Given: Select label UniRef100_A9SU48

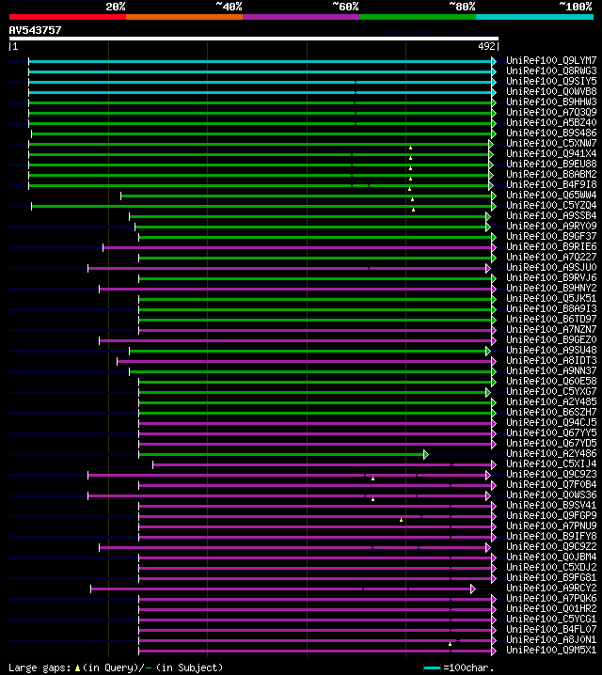Looking at the screenshot, I should [x=551, y=350].
